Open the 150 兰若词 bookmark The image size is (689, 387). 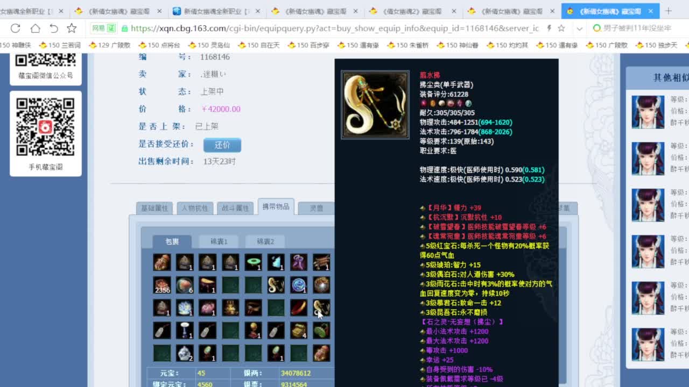pos(59,46)
